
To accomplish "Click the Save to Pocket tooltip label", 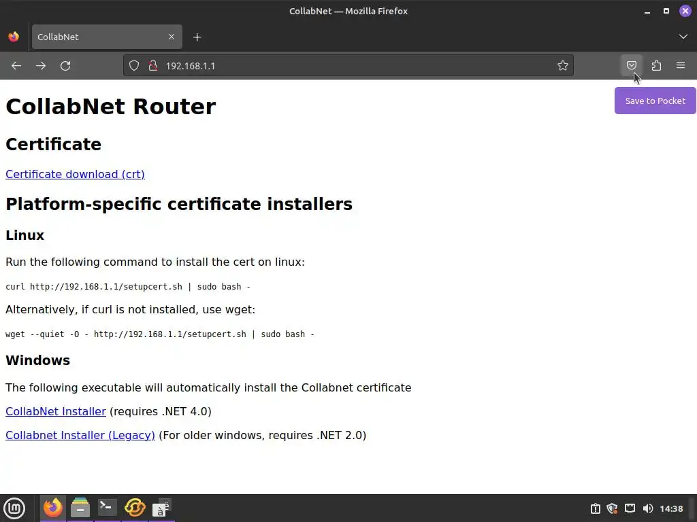I will click(655, 101).
